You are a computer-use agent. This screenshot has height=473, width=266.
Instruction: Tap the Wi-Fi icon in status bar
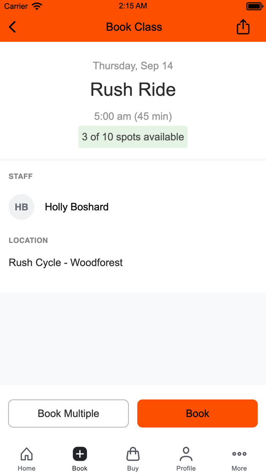click(x=37, y=6)
